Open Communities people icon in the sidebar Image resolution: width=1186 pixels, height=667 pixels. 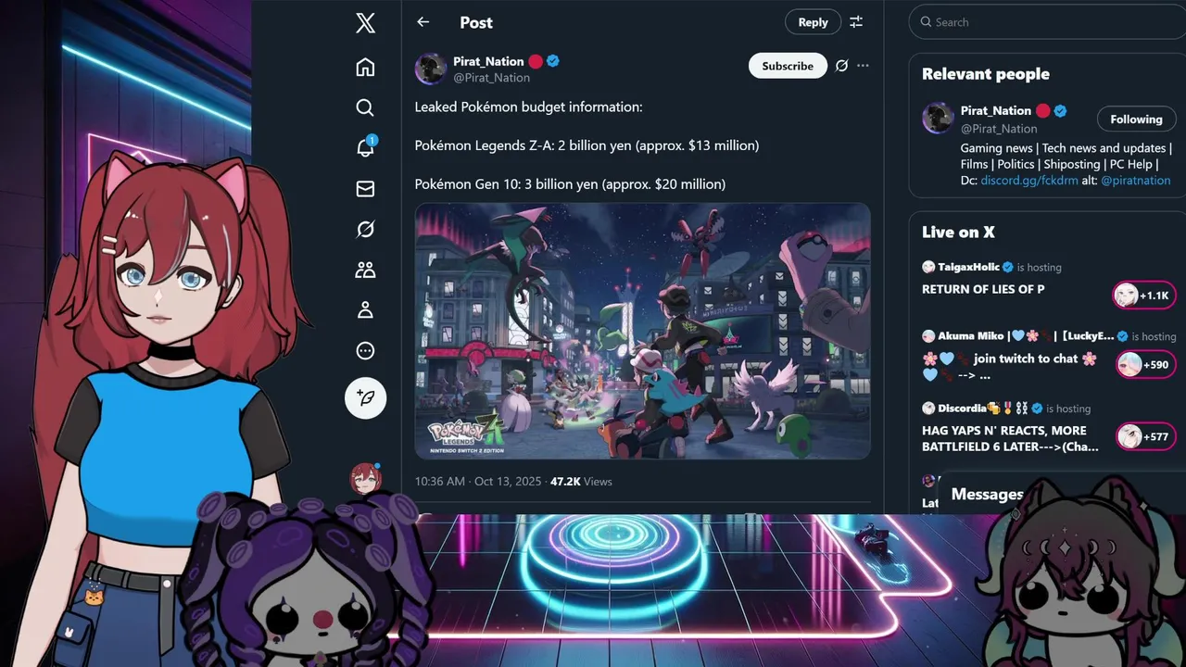(x=365, y=270)
